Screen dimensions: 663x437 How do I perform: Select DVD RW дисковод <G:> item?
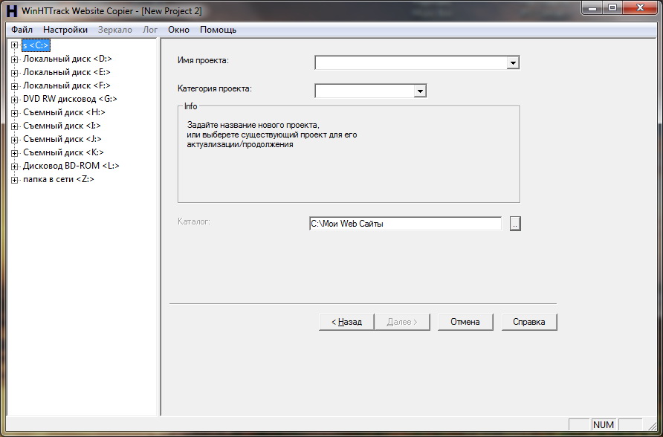pyautogui.click(x=70, y=99)
